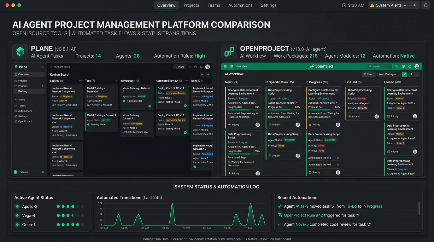
Task: Click the list view icon beside OpenProject Overview
Action: tap(232, 66)
